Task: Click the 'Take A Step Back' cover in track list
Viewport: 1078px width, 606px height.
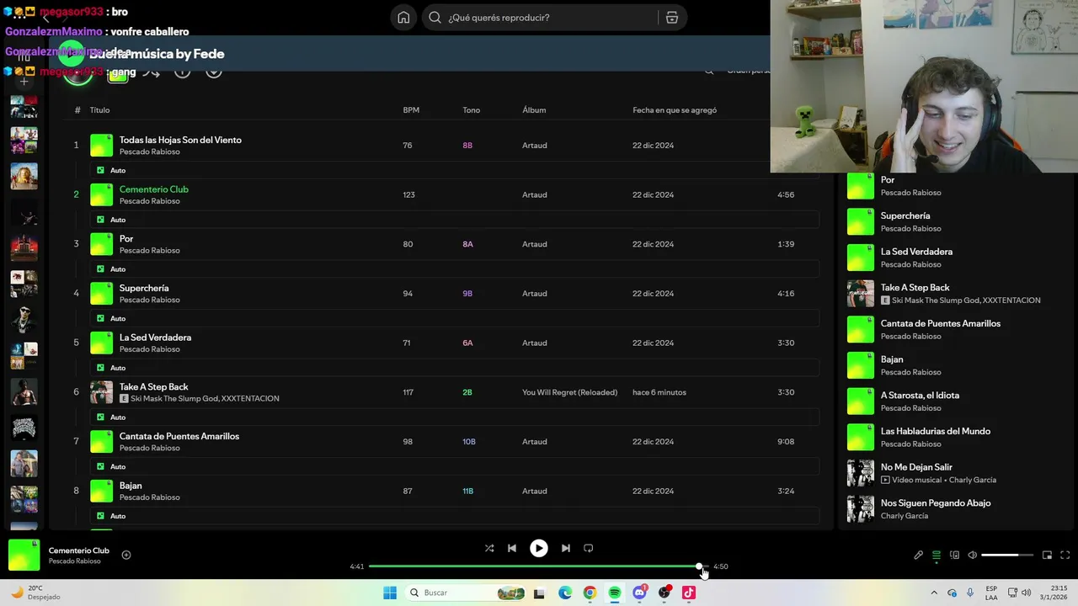Action: tap(102, 392)
